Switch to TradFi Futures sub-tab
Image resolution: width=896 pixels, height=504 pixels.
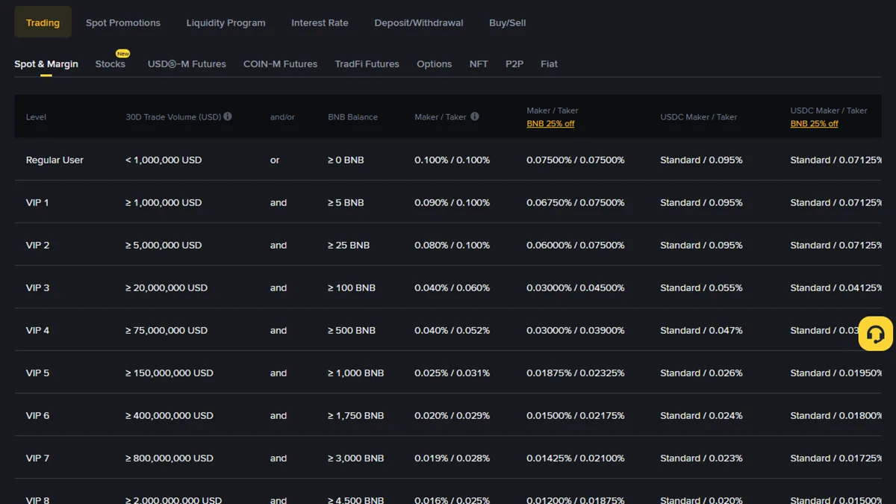367,64
